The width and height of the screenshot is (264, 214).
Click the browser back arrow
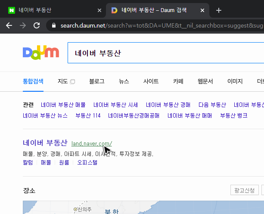click(x=9, y=25)
